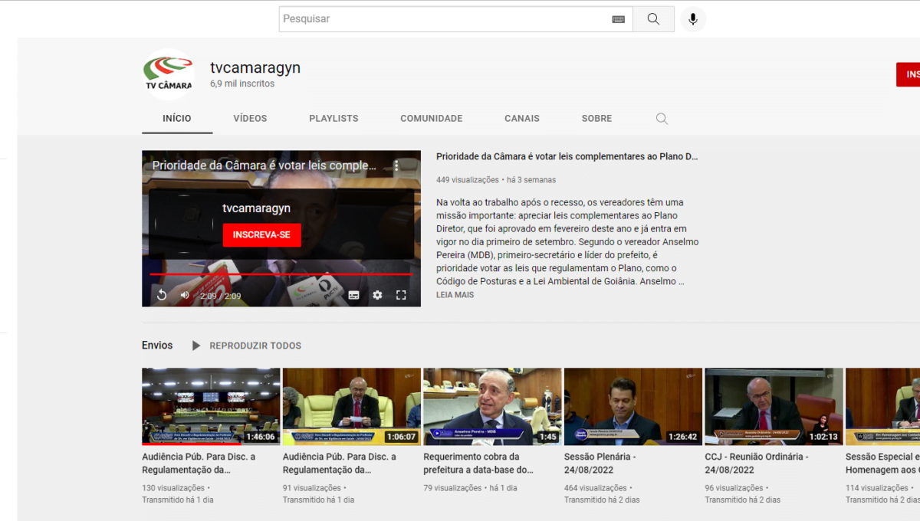Viewport: 920px width, 521px height.
Task: Open the VÍDEOS tab
Action: [251, 119]
